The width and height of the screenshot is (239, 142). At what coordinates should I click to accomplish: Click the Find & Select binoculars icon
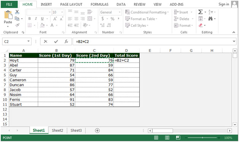point(210,19)
